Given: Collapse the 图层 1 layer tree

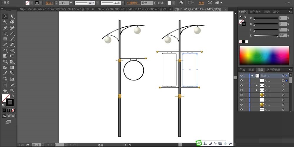Looking at the screenshot, I should (252, 76).
